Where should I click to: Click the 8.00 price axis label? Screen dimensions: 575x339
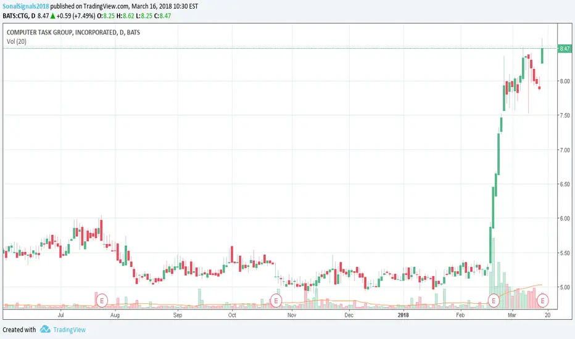click(x=565, y=81)
